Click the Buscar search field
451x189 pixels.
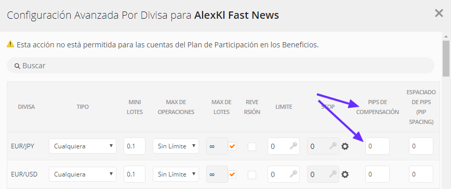pyautogui.click(x=221, y=66)
